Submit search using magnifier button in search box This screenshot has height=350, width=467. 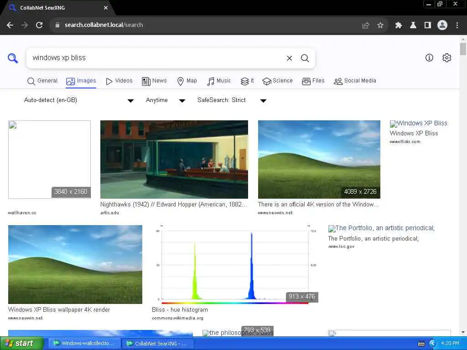(305, 58)
